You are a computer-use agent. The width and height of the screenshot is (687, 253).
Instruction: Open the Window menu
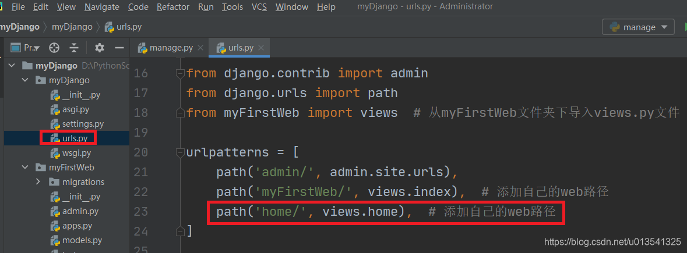point(292,7)
